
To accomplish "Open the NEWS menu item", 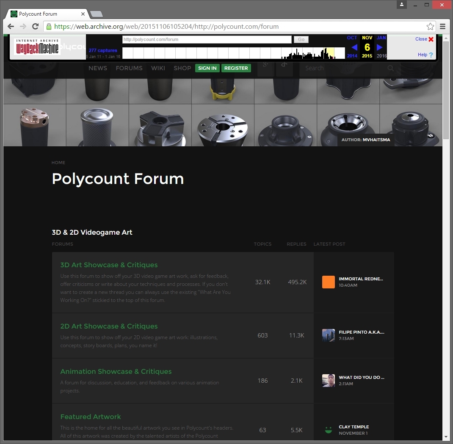I will 98,69.
